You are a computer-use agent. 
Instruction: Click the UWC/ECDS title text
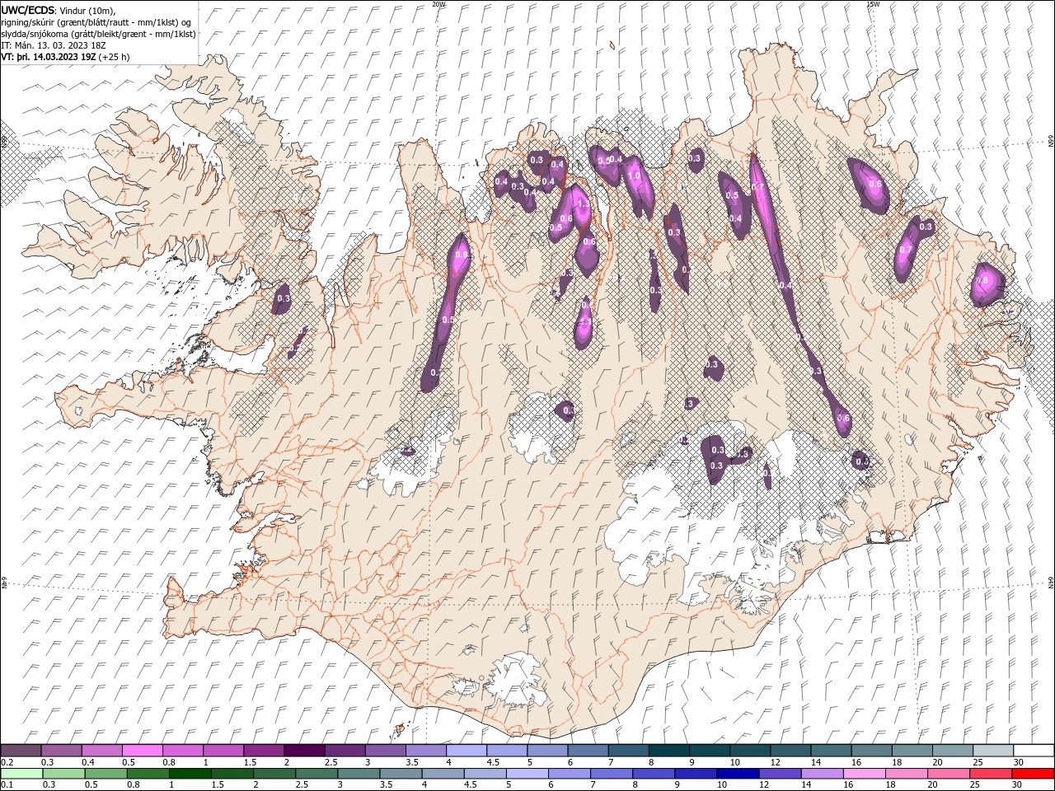(28, 10)
